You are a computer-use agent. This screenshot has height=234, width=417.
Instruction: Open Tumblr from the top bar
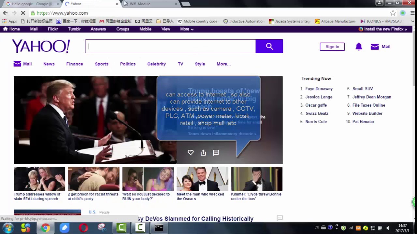click(74, 29)
